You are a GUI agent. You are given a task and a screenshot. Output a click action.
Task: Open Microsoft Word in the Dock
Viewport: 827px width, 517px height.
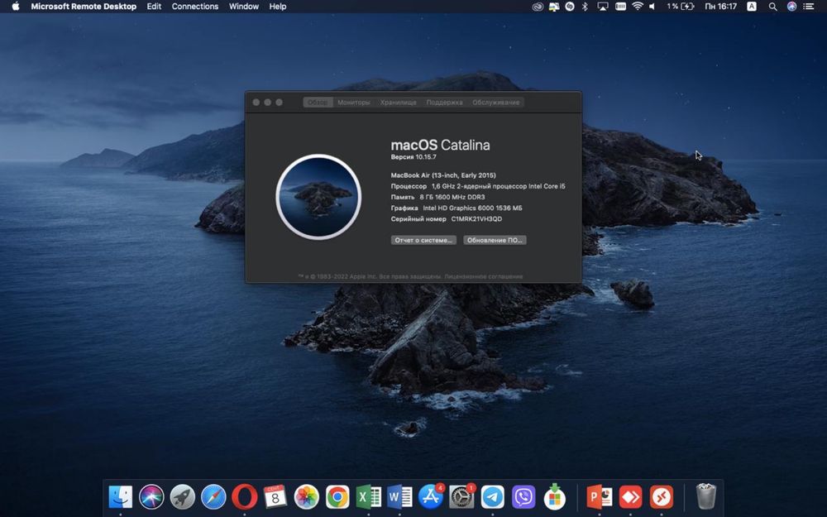(399, 496)
